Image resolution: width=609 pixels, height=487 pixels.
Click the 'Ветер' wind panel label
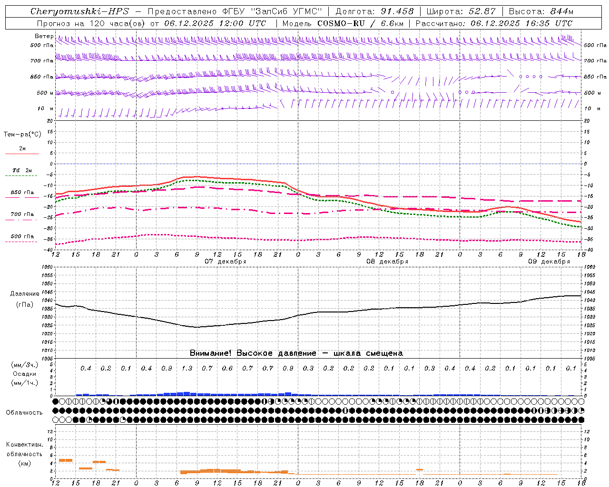[x=44, y=36]
